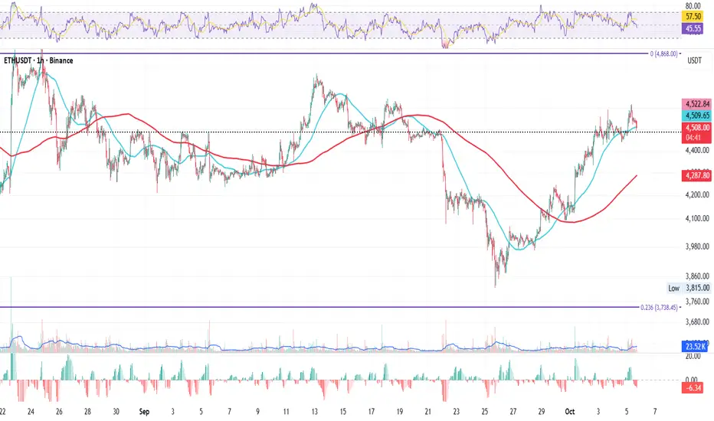Click the current price label 4,508.00 with countdown
This screenshot has height=421, width=714.
pos(697,132)
